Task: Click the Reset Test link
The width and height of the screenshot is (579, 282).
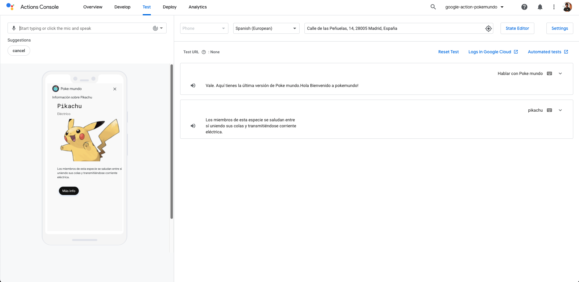Action: (x=448, y=52)
